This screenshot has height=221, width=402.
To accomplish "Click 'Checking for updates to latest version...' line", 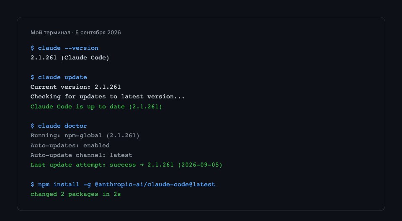I will tap(108, 97).
